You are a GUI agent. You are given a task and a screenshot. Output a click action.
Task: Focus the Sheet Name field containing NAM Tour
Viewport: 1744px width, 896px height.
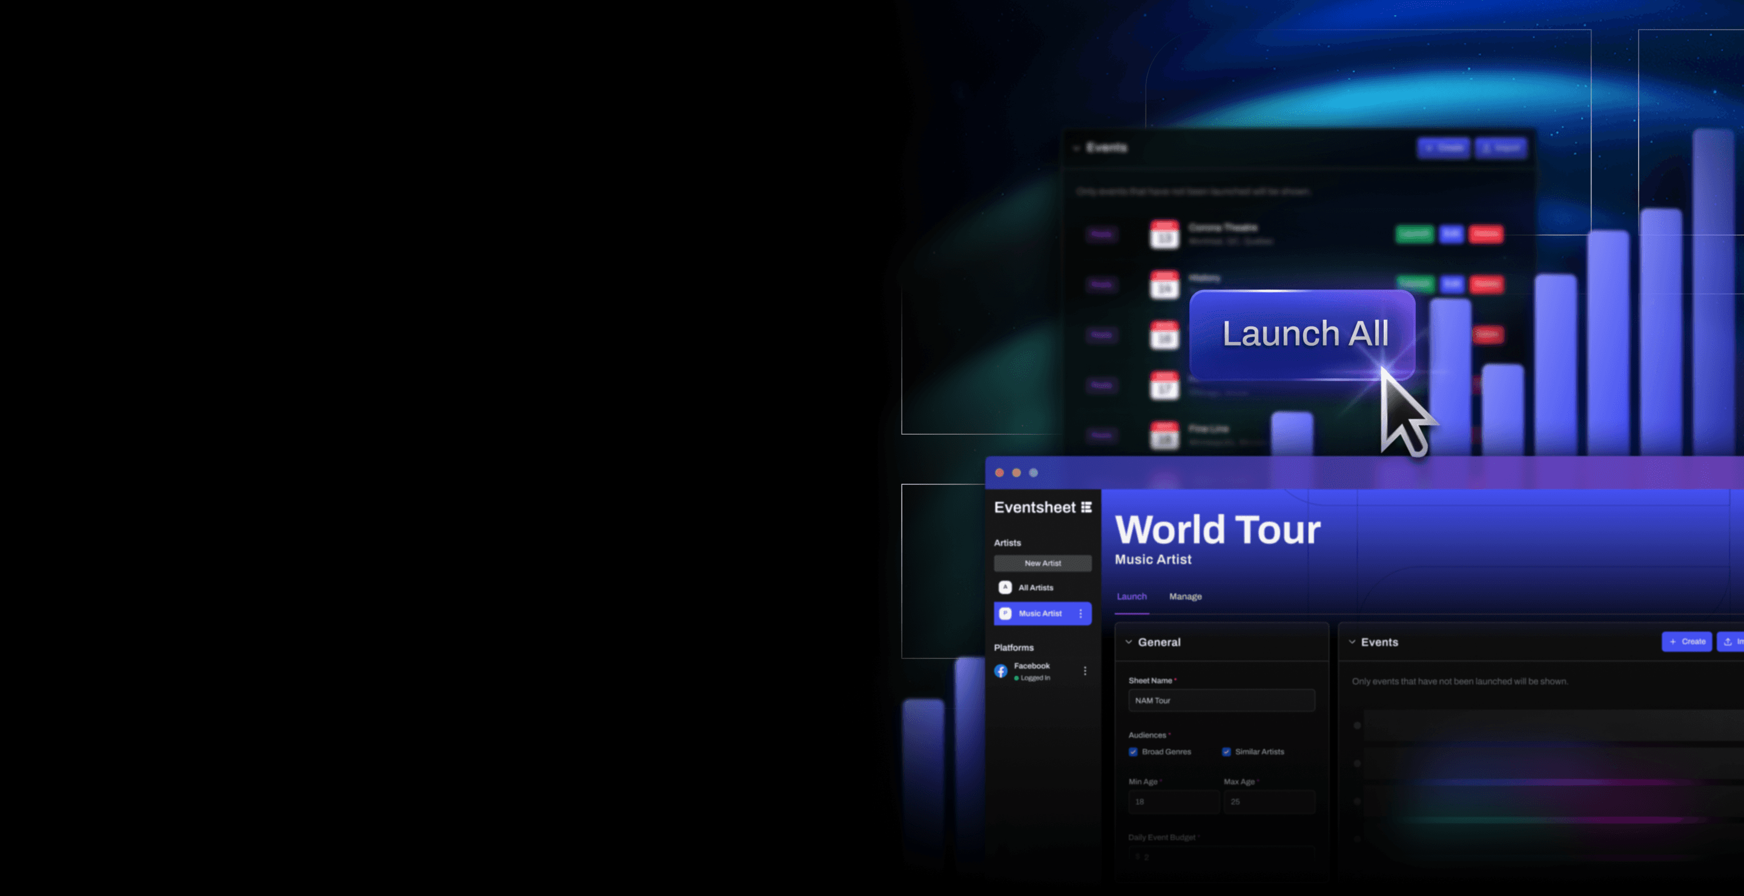1221,700
